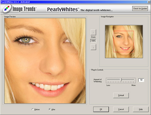The height and width of the screenshot is (115, 151).
Task: Confirm changes with OK button
Action: (x=101, y=109)
